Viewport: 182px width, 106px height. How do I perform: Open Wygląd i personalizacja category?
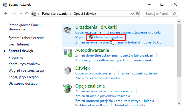[x=26, y=70]
